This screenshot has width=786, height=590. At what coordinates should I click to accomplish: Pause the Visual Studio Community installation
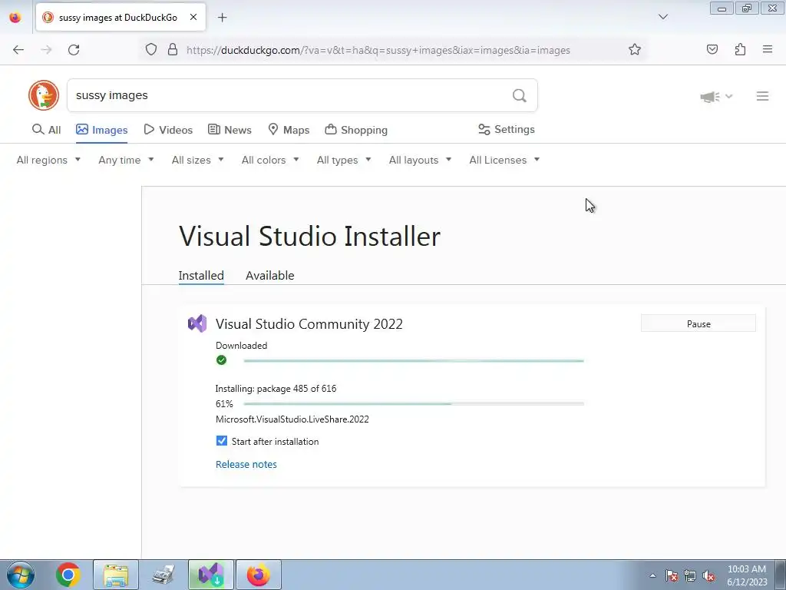pyautogui.click(x=698, y=323)
